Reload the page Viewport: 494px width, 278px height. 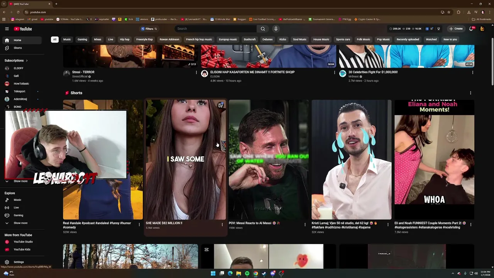18,12
